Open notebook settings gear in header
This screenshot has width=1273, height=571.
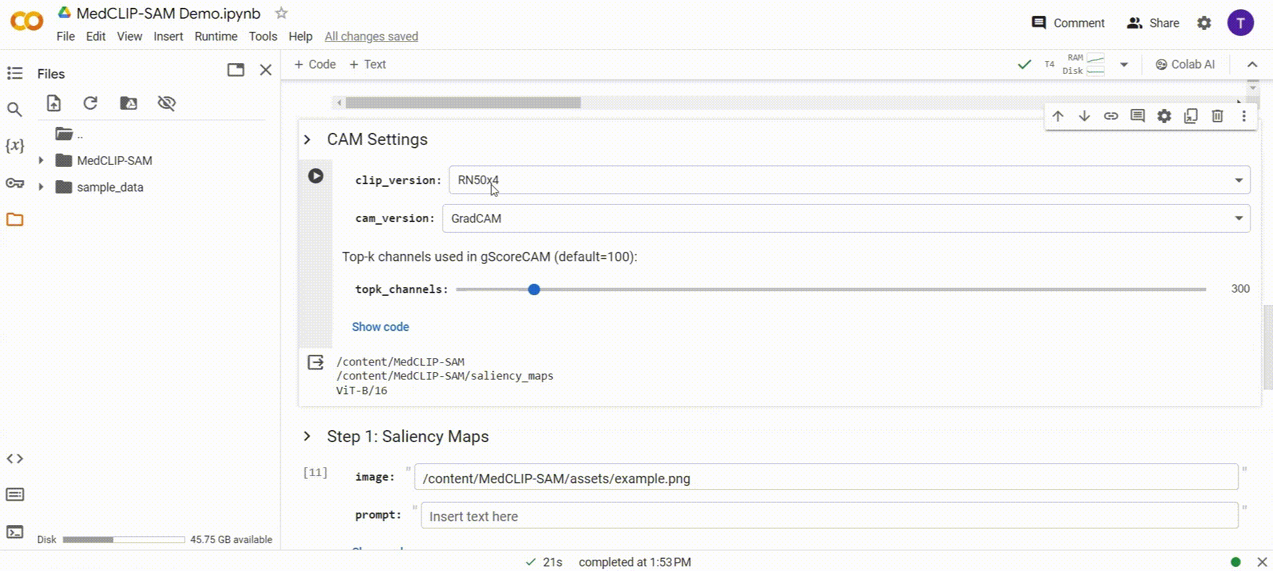coord(1204,23)
